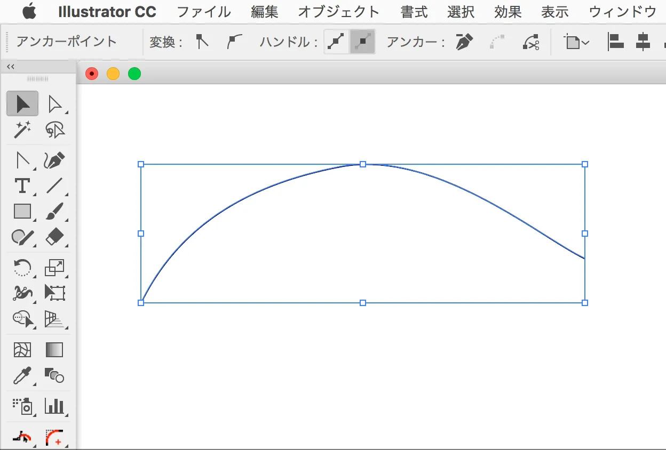Open the ファイル menu
The height and width of the screenshot is (450, 666).
coord(204,12)
